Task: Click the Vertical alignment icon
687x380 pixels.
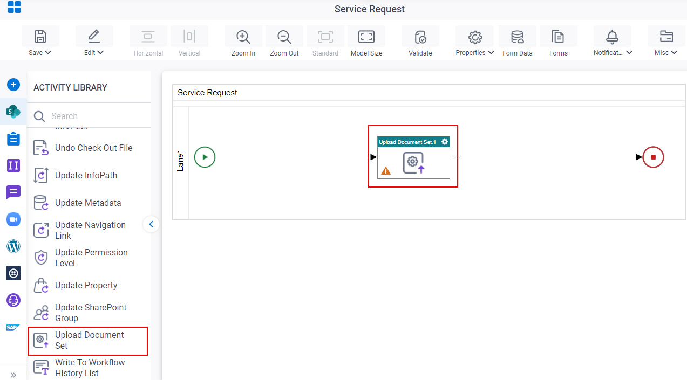Action: [189, 37]
